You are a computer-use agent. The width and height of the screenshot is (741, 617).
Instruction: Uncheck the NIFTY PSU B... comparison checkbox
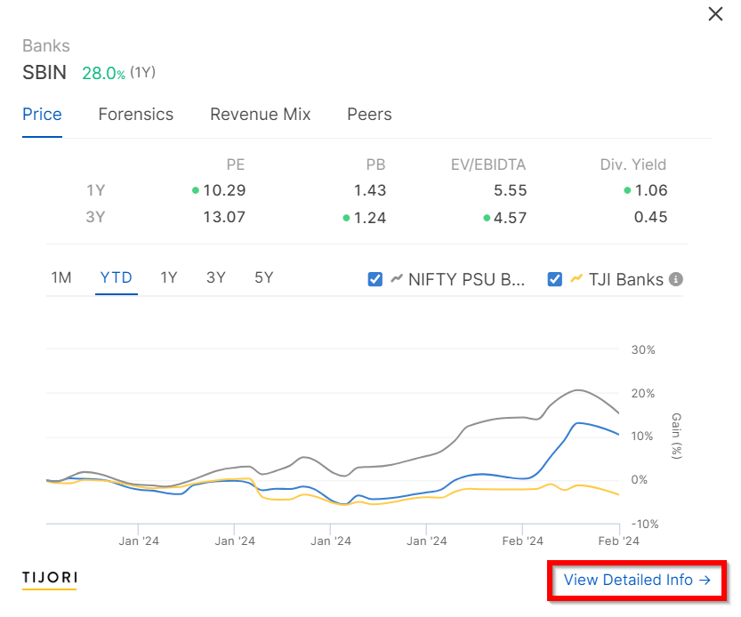(375, 279)
